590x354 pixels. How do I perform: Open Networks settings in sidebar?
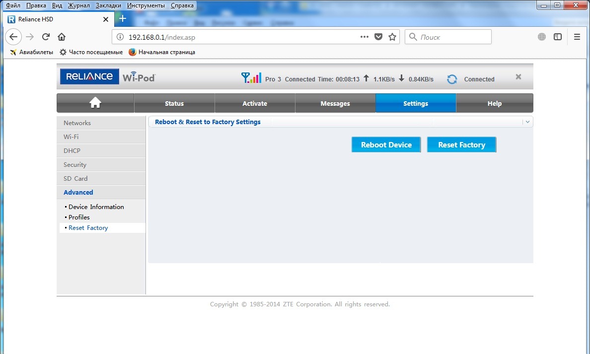coord(101,123)
